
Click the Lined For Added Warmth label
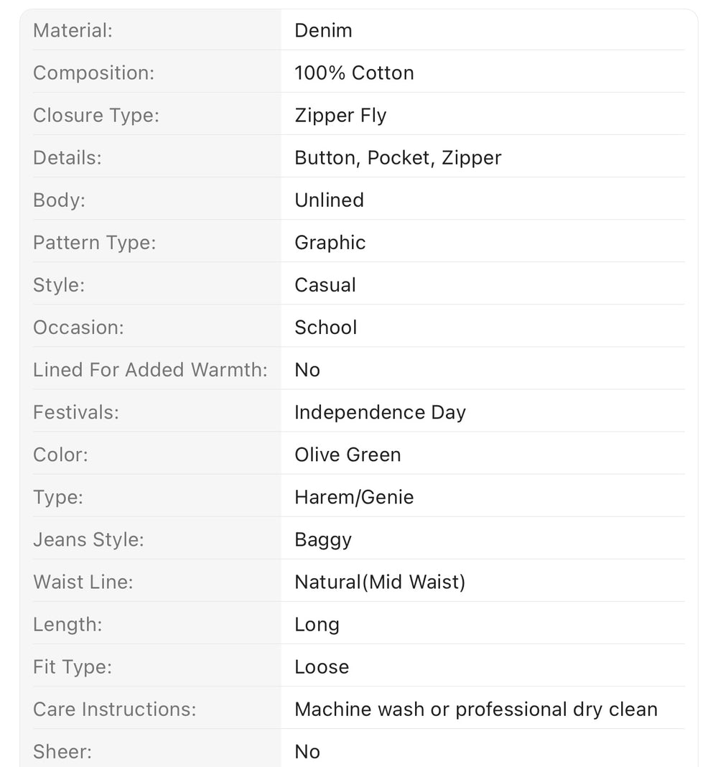click(150, 370)
